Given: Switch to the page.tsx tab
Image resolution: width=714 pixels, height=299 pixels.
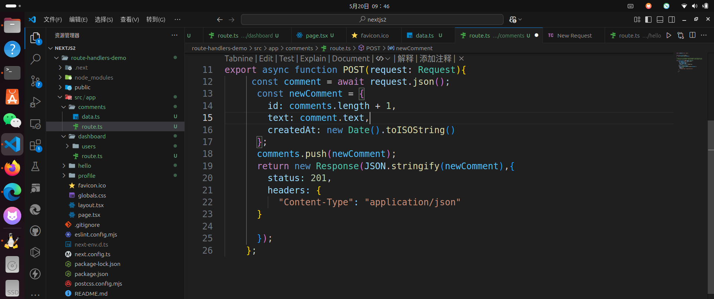Looking at the screenshot, I should (316, 36).
